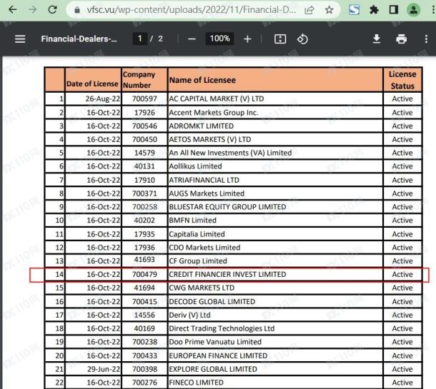The width and height of the screenshot is (436, 389).
Task: Select DECODE GLOBAL LIMITED entry
Action: [212, 301]
